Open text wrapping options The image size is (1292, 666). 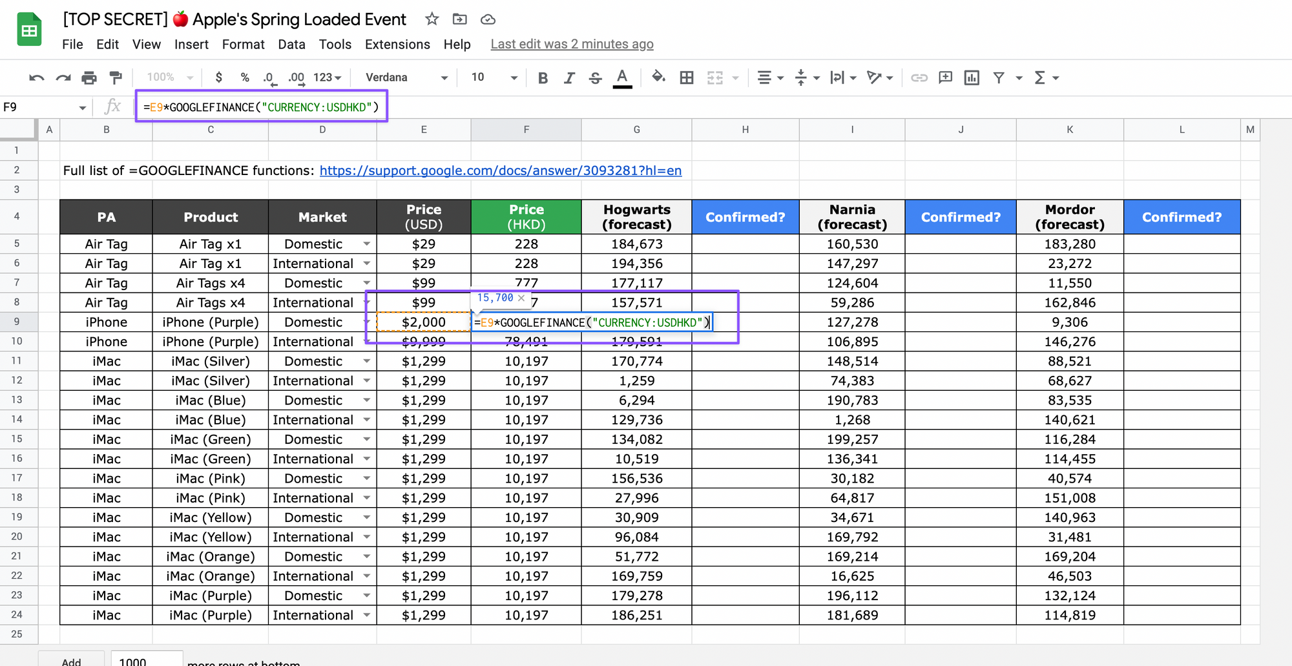click(843, 78)
